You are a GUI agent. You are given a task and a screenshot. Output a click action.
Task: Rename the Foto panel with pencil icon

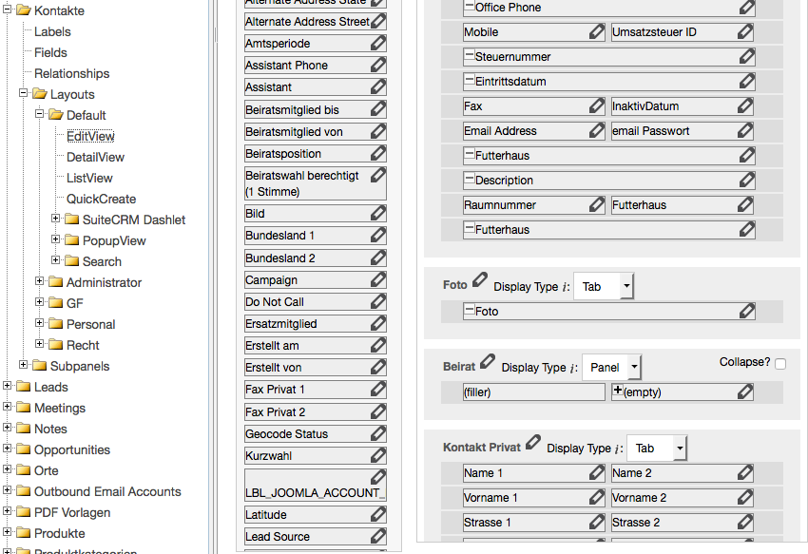480,279
